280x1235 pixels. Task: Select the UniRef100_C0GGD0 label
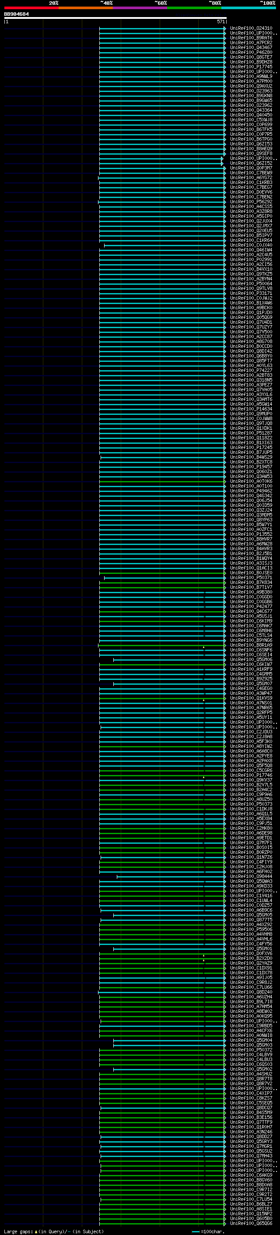coord(251,596)
